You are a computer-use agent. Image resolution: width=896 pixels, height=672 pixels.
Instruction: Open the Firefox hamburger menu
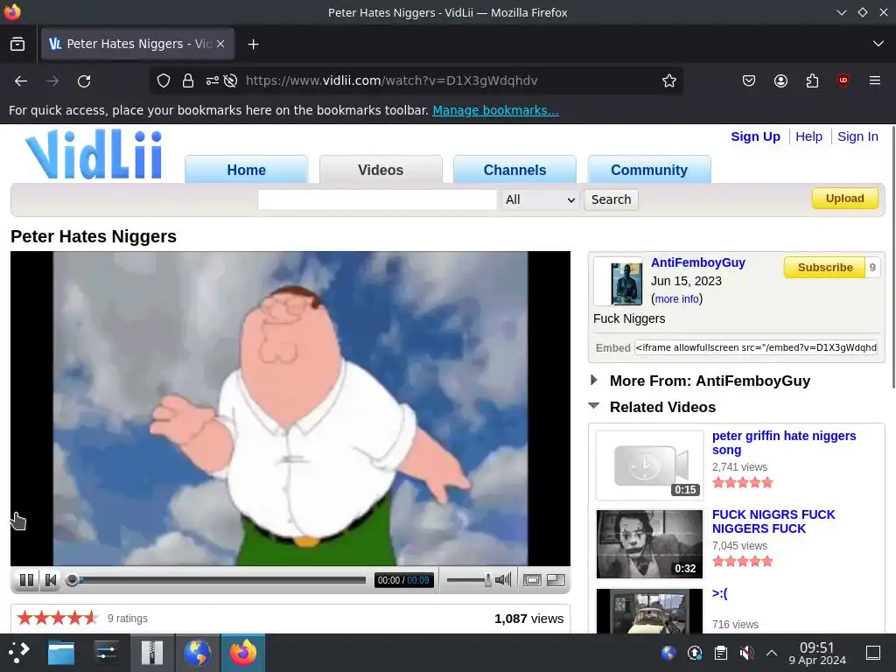875,81
